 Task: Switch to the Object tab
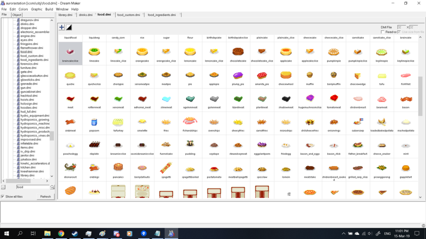click(17, 15)
